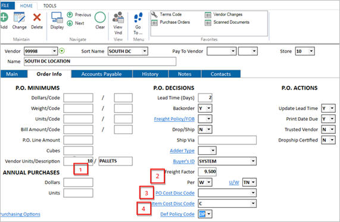340x222 pixels.
Task: Expand the U/W dropdown showing TN
Action: point(253,182)
